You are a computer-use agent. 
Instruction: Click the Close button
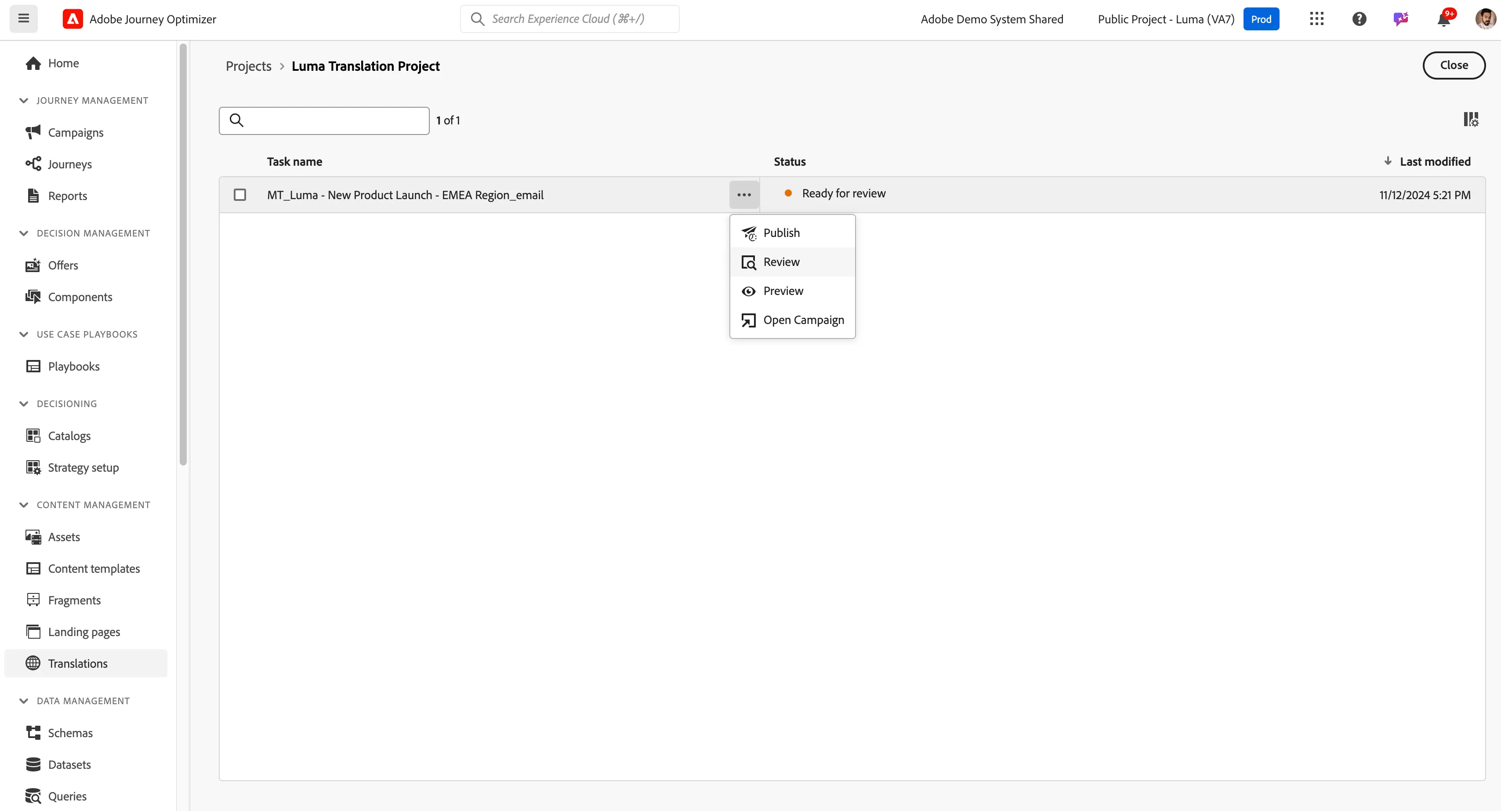point(1454,65)
